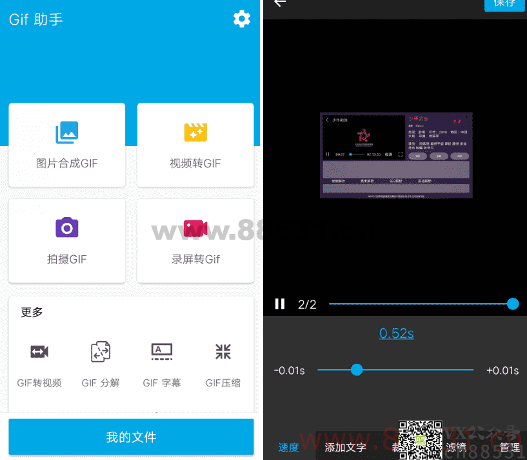This screenshot has width=527, height=460.
Task: Pause the GIF playback
Action: [x=280, y=304]
